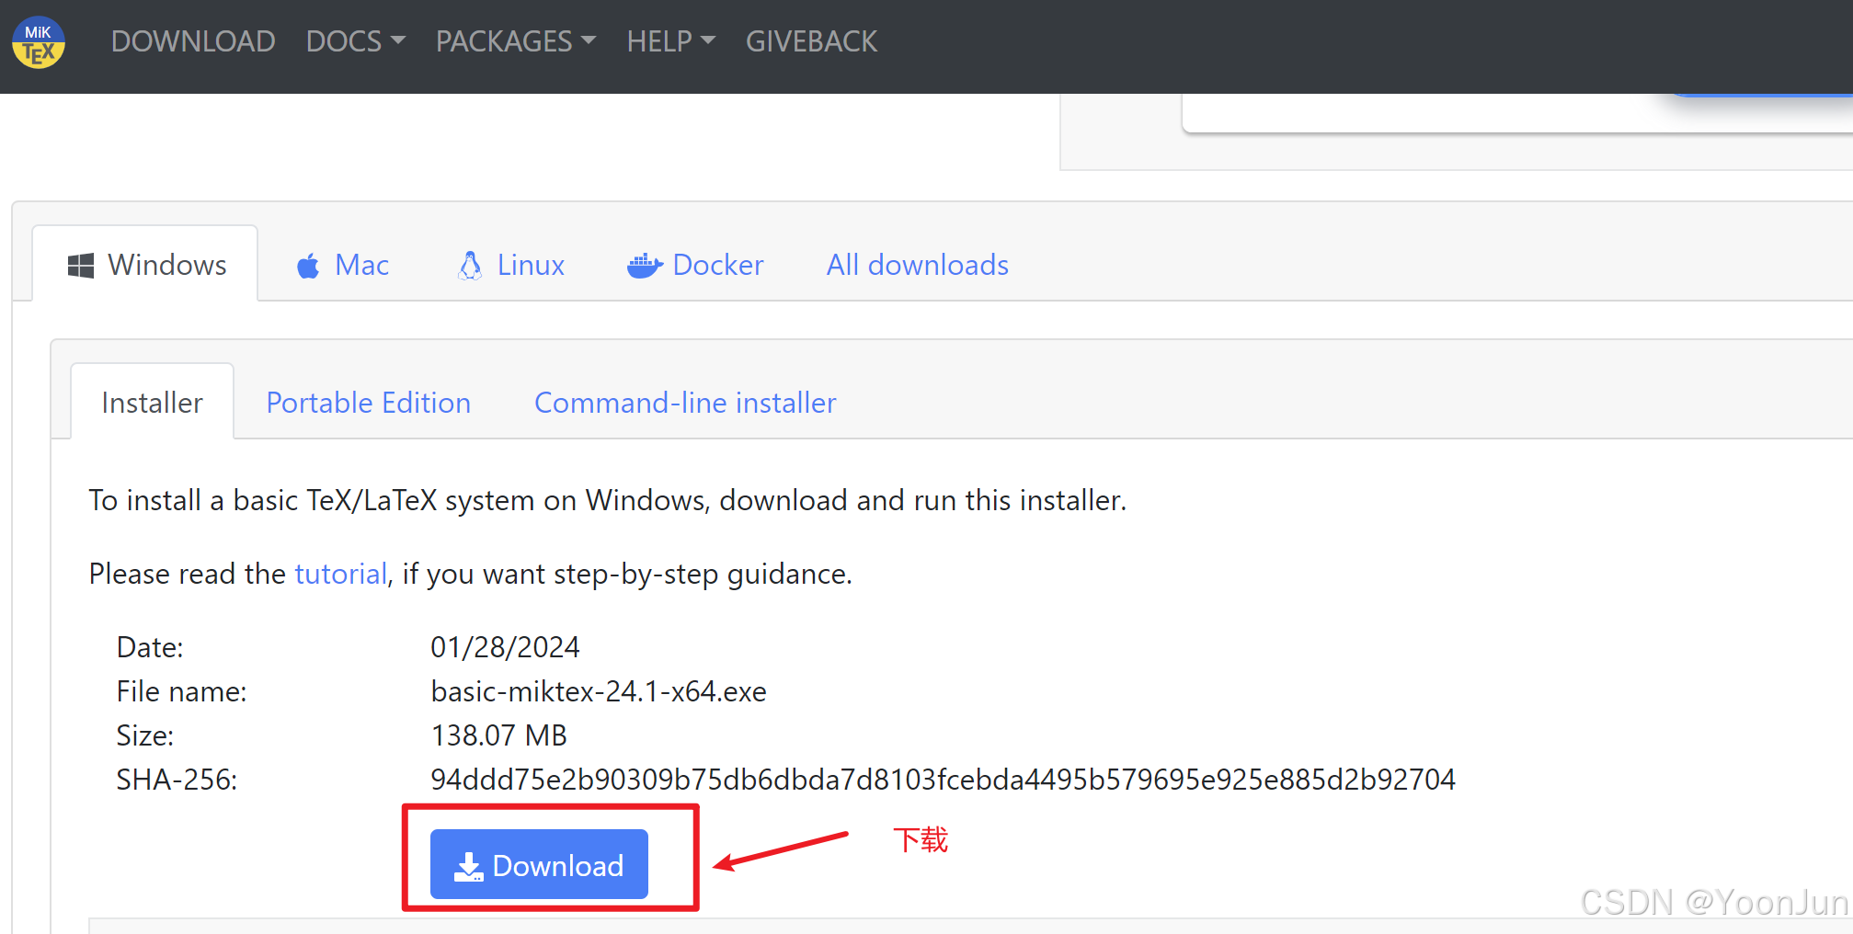
Task: Select the Installer sub-tab
Action: coord(153,403)
